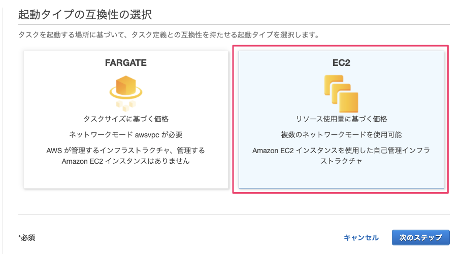Click the AWS が管理するインフラストラクチャ description
This screenshot has width=462, height=254.
click(x=126, y=156)
